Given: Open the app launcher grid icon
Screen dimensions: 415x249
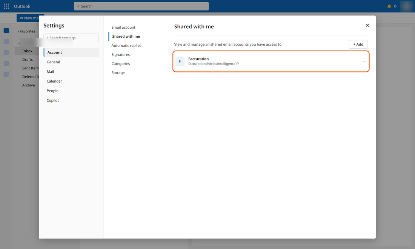Looking at the screenshot, I should [x=6, y=6].
